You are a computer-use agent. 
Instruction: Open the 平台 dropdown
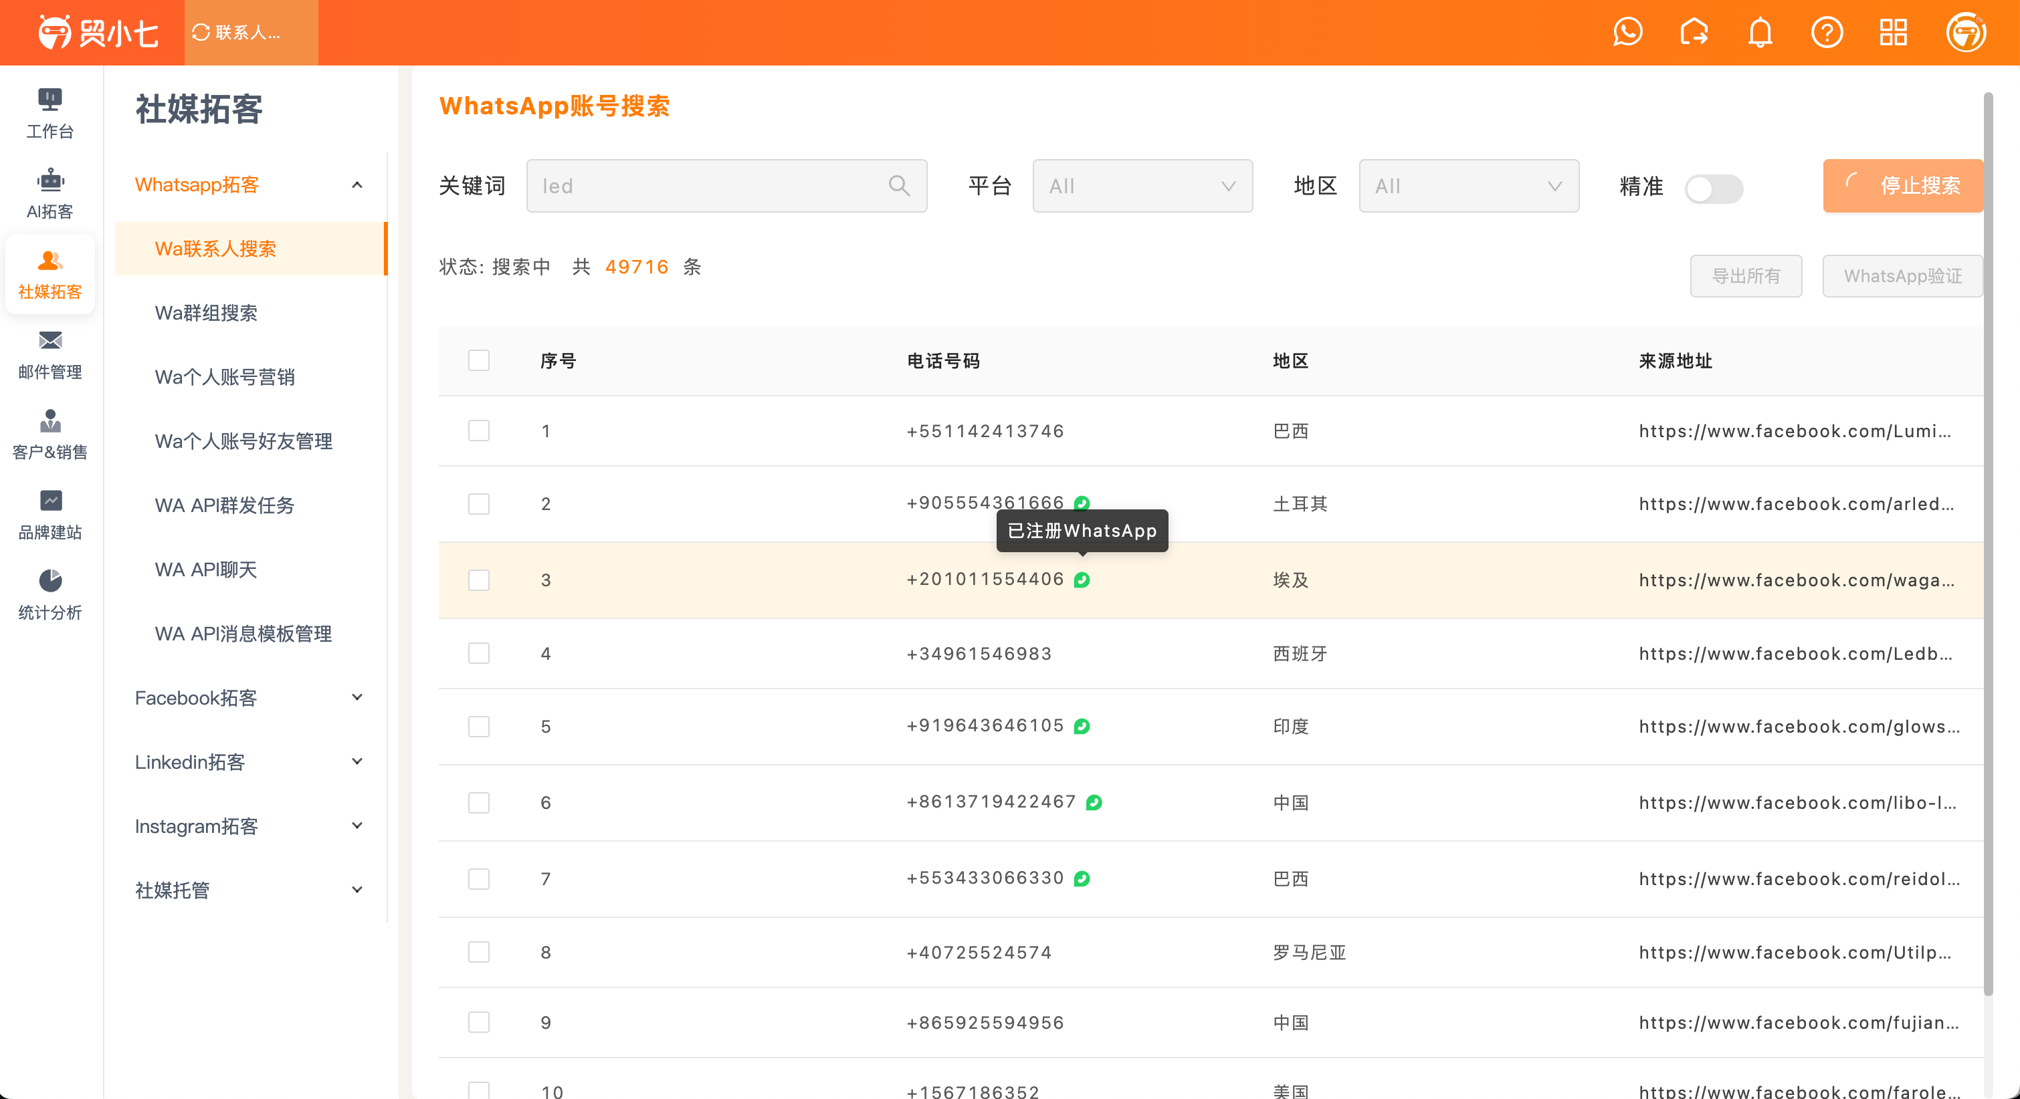pyautogui.click(x=1142, y=186)
